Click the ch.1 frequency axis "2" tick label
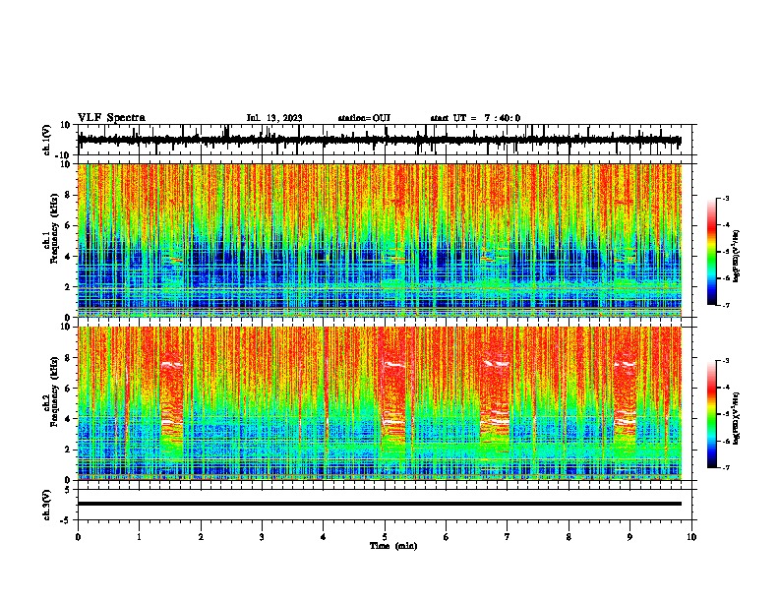779x602 pixels. click(69, 286)
